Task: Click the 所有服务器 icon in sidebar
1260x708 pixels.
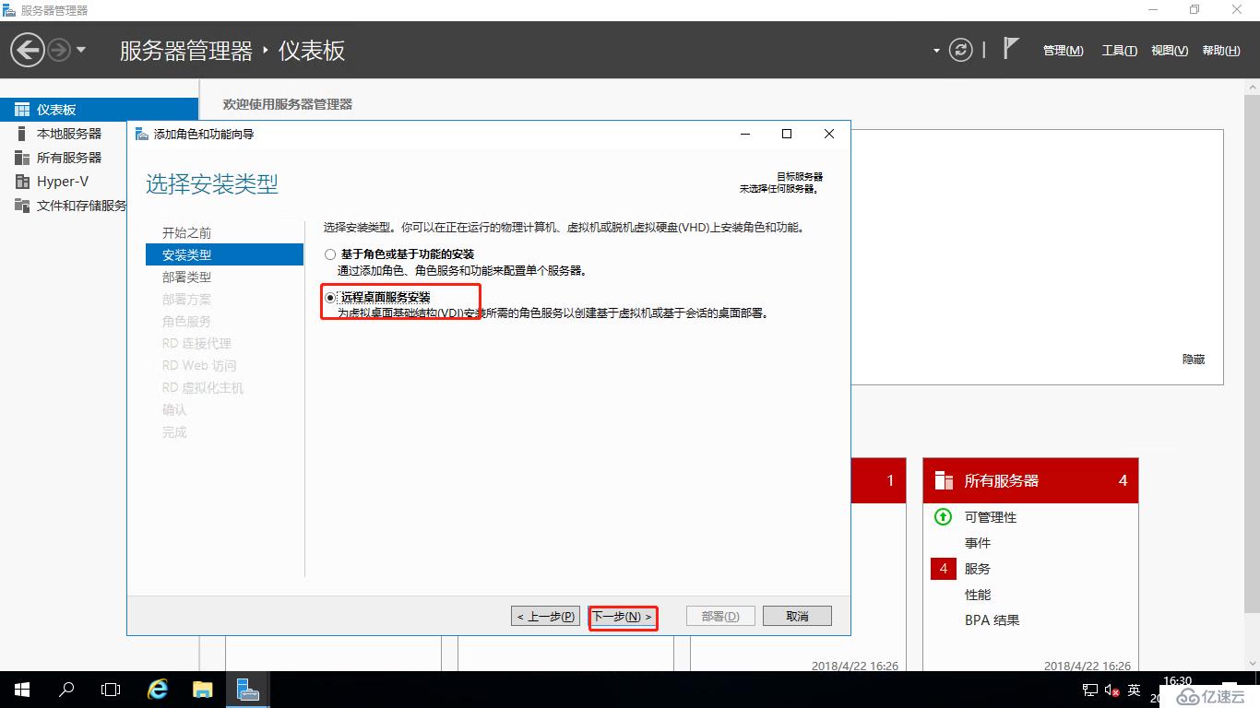Action: click(x=22, y=158)
